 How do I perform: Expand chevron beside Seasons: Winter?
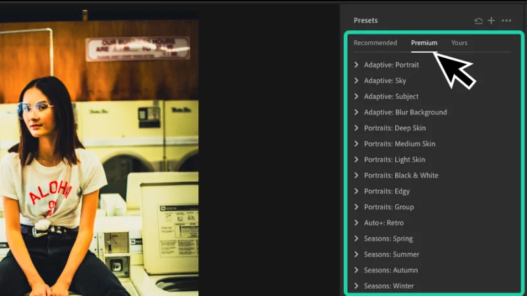coord(356,285)
